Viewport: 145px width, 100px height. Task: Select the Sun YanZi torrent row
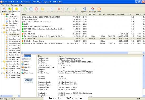(83, 31)
